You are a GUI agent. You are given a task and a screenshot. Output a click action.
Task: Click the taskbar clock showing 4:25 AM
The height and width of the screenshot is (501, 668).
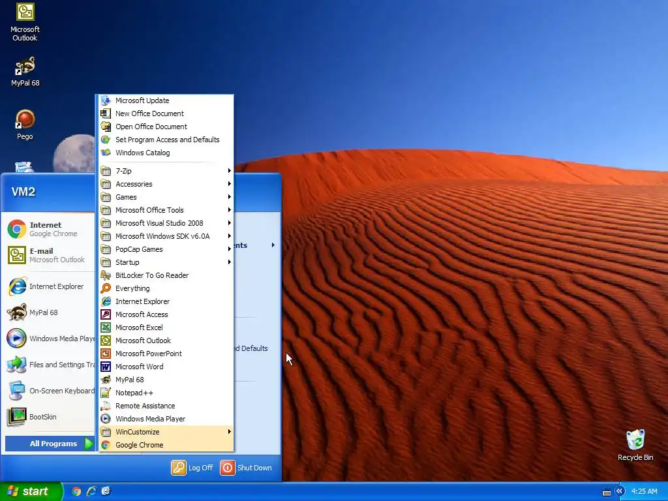pyautogui.click(x=644, y=492)
